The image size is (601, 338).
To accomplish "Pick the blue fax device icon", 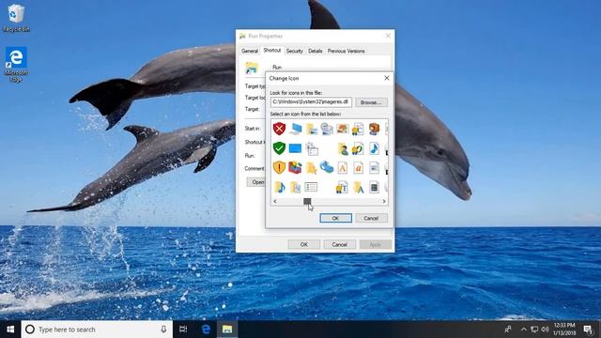I will [x=327, y=167].
